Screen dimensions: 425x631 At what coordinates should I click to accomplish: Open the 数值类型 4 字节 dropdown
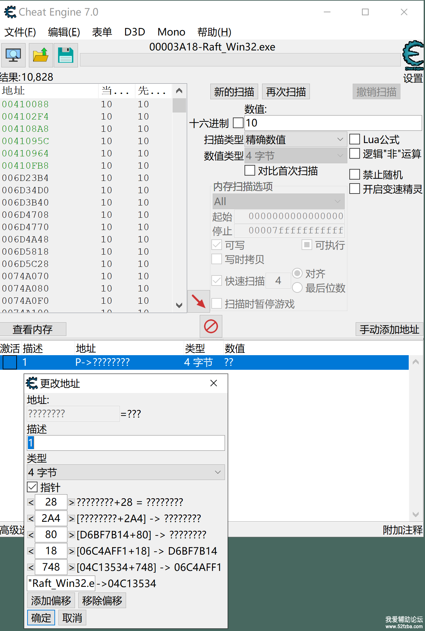296,155
